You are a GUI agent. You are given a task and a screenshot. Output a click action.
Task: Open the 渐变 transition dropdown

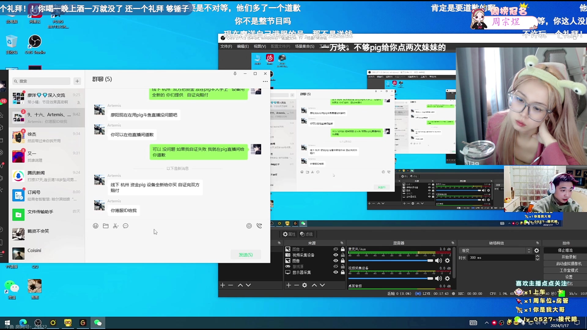pos(495,251)
